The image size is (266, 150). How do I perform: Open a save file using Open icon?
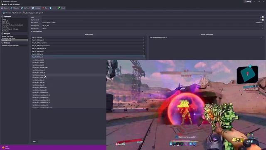click(x=2, y=5)
